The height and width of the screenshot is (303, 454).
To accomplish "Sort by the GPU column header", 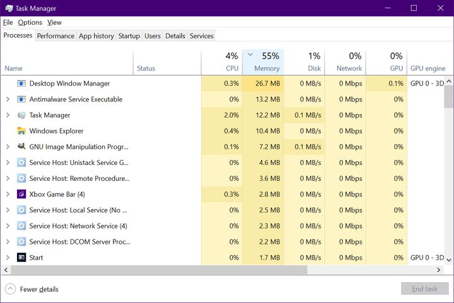I will [387, 63].
